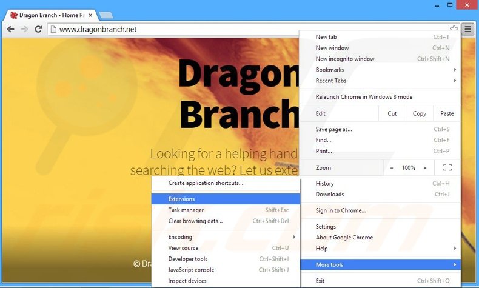
Task: Select Clear browsing data...
Action: (x=226, y=221)
